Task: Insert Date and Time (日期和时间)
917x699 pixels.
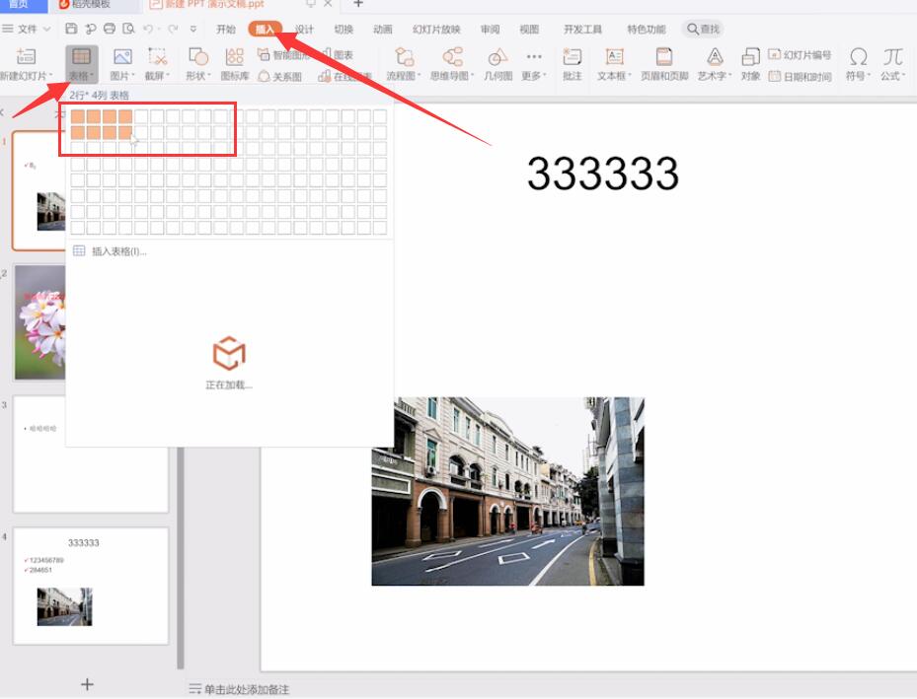Action: (801, 77)
